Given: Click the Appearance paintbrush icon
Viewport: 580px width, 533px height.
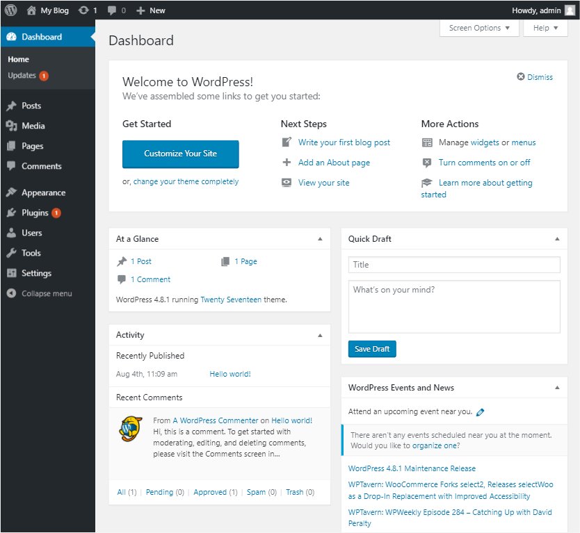Looking at the screenshot, I should 11,192.
